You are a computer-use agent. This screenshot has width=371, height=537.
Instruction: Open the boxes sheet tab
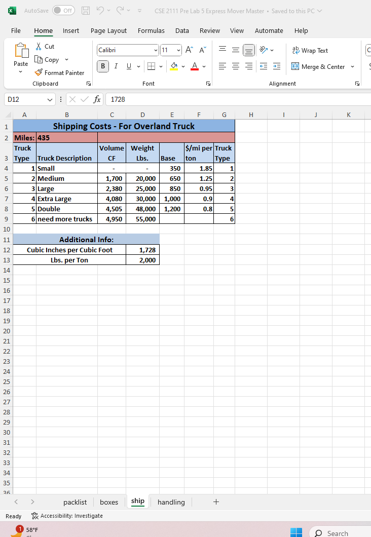[x=109, y=502]
